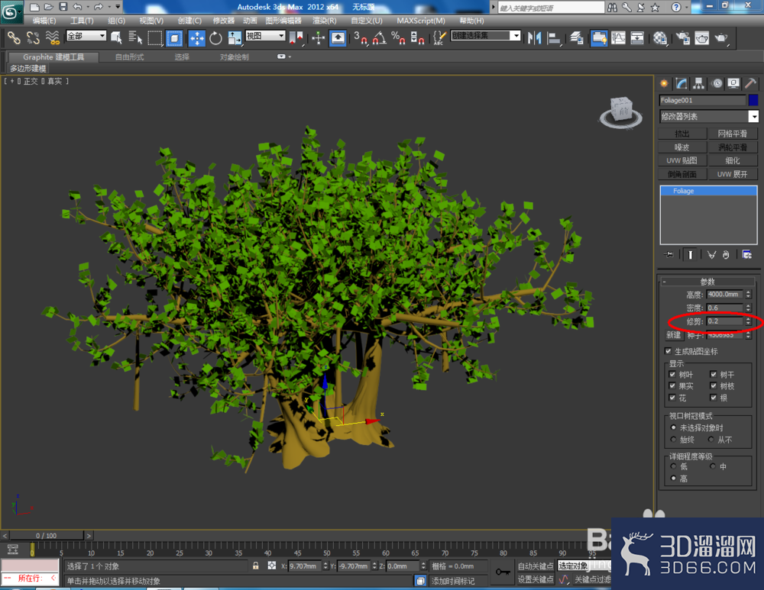Switch to the 对象绘制 ribbon tab
Image resolution: width=764 pixels, height=590 pixels.
(235, 57)
